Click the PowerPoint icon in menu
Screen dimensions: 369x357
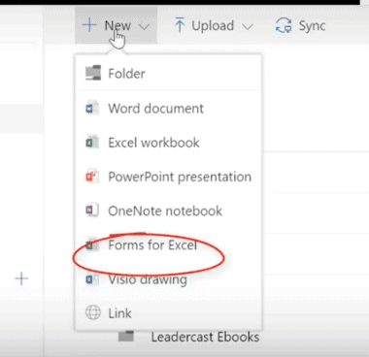pyautogui.click(x=92, y=177)
